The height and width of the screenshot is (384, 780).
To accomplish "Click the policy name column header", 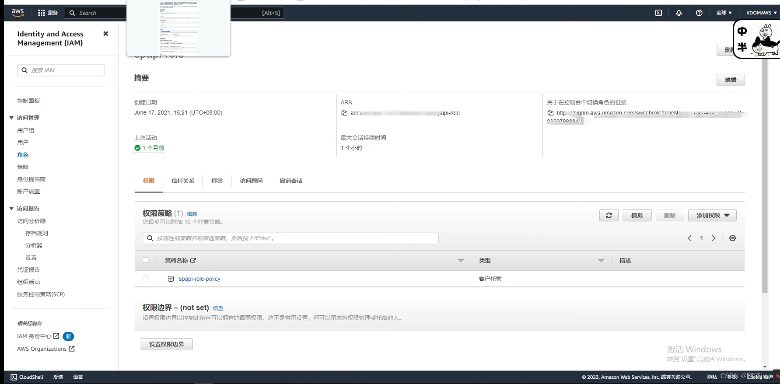I will (x=180, y=260).
